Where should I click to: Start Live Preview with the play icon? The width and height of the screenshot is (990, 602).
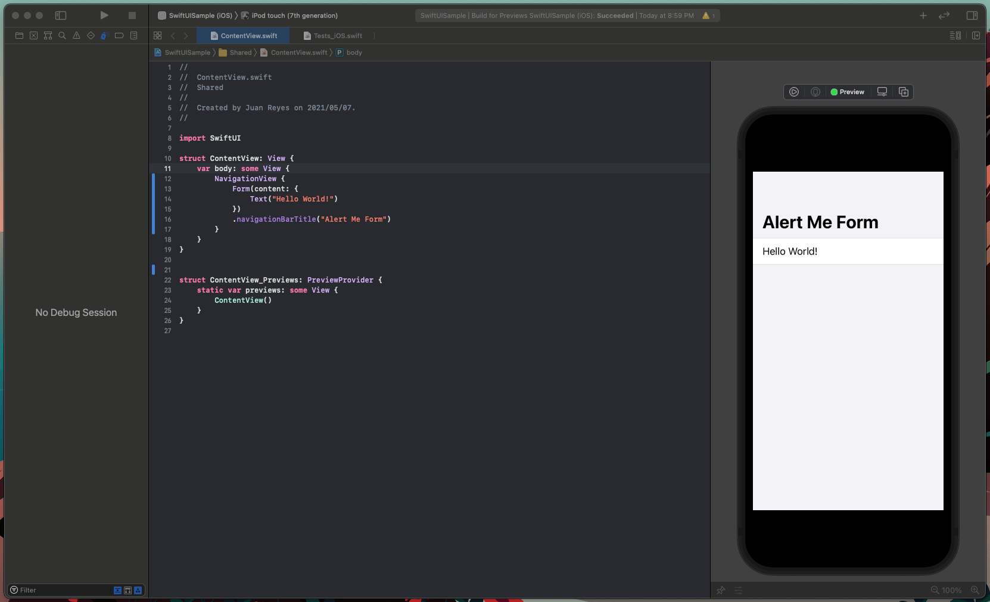pos(794,92)
